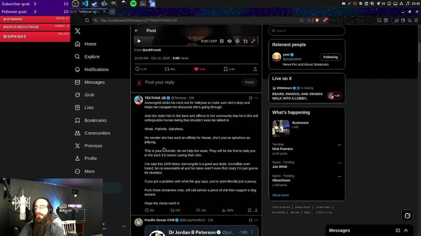Click the Reply button

click(250, 82)
